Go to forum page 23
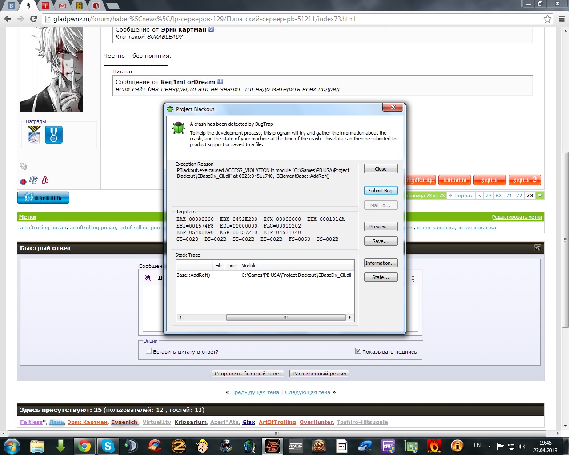Screen dimensions: 569x455 (489, 196)
